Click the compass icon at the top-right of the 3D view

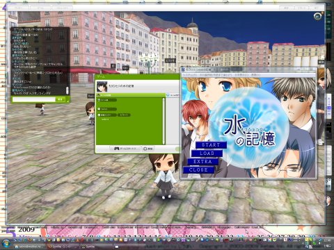pos(317,16)
